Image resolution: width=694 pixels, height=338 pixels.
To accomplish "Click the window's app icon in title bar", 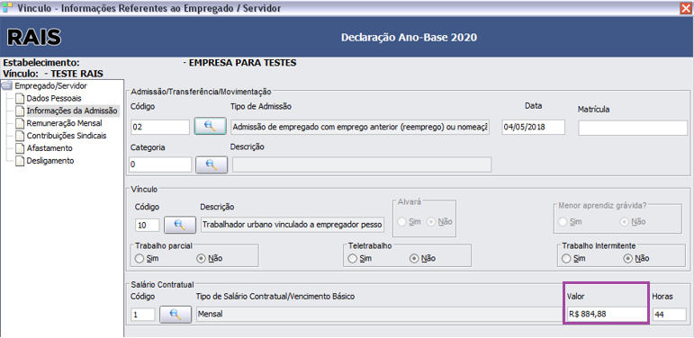I will pos(7,7).
